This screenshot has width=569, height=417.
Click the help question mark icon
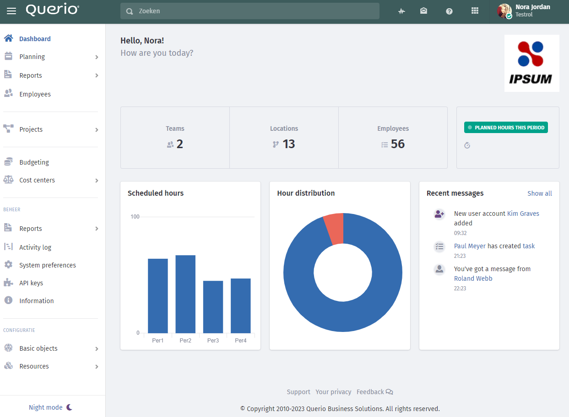(x=449, y=11)
